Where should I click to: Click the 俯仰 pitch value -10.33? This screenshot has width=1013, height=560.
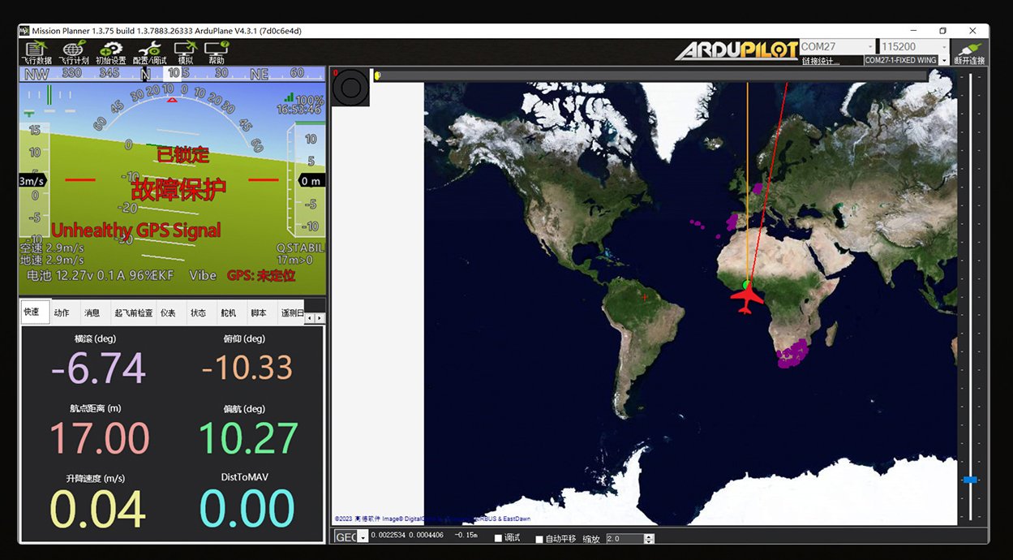(x=247, y=368)
